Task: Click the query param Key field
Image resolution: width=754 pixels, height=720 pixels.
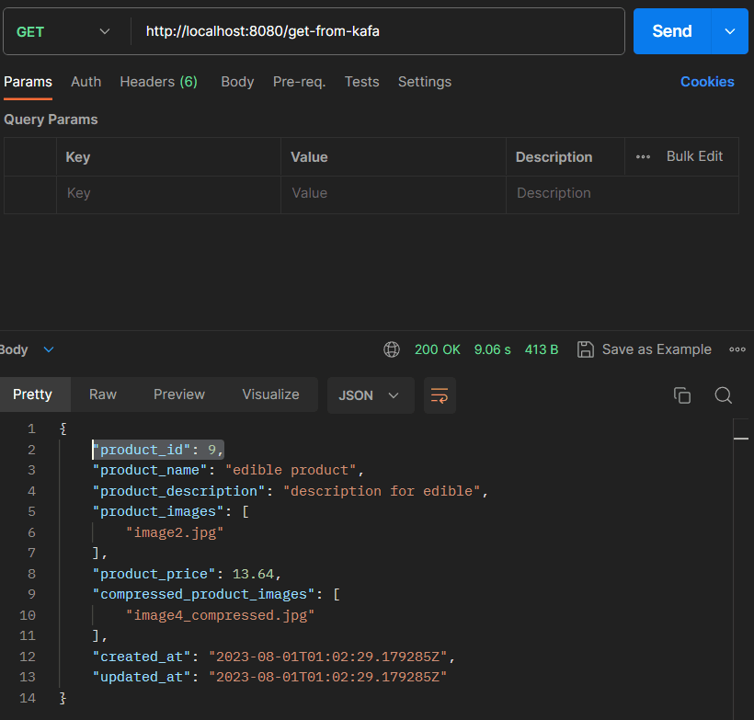Action: pyautogui.click(x=169, y=193)
